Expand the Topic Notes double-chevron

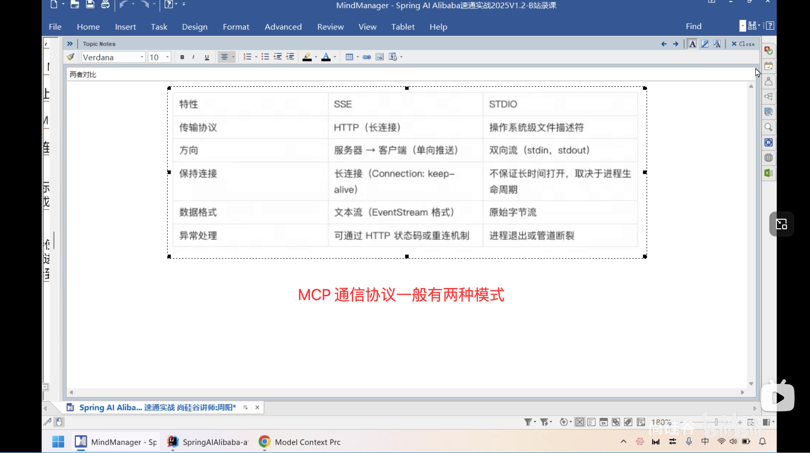[x=70, y=44]
